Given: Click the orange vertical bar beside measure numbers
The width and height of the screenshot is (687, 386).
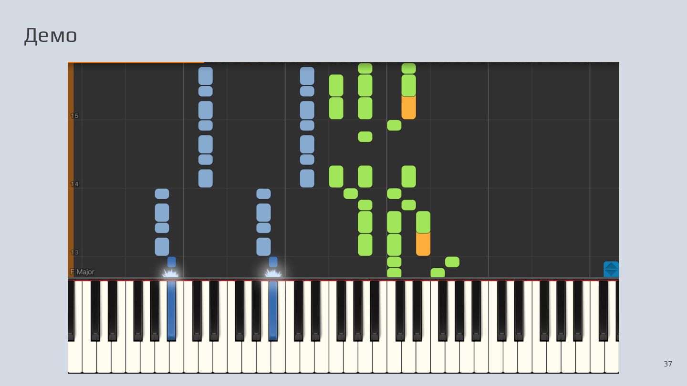Looking at the screenshot, I should click(71, 169).
